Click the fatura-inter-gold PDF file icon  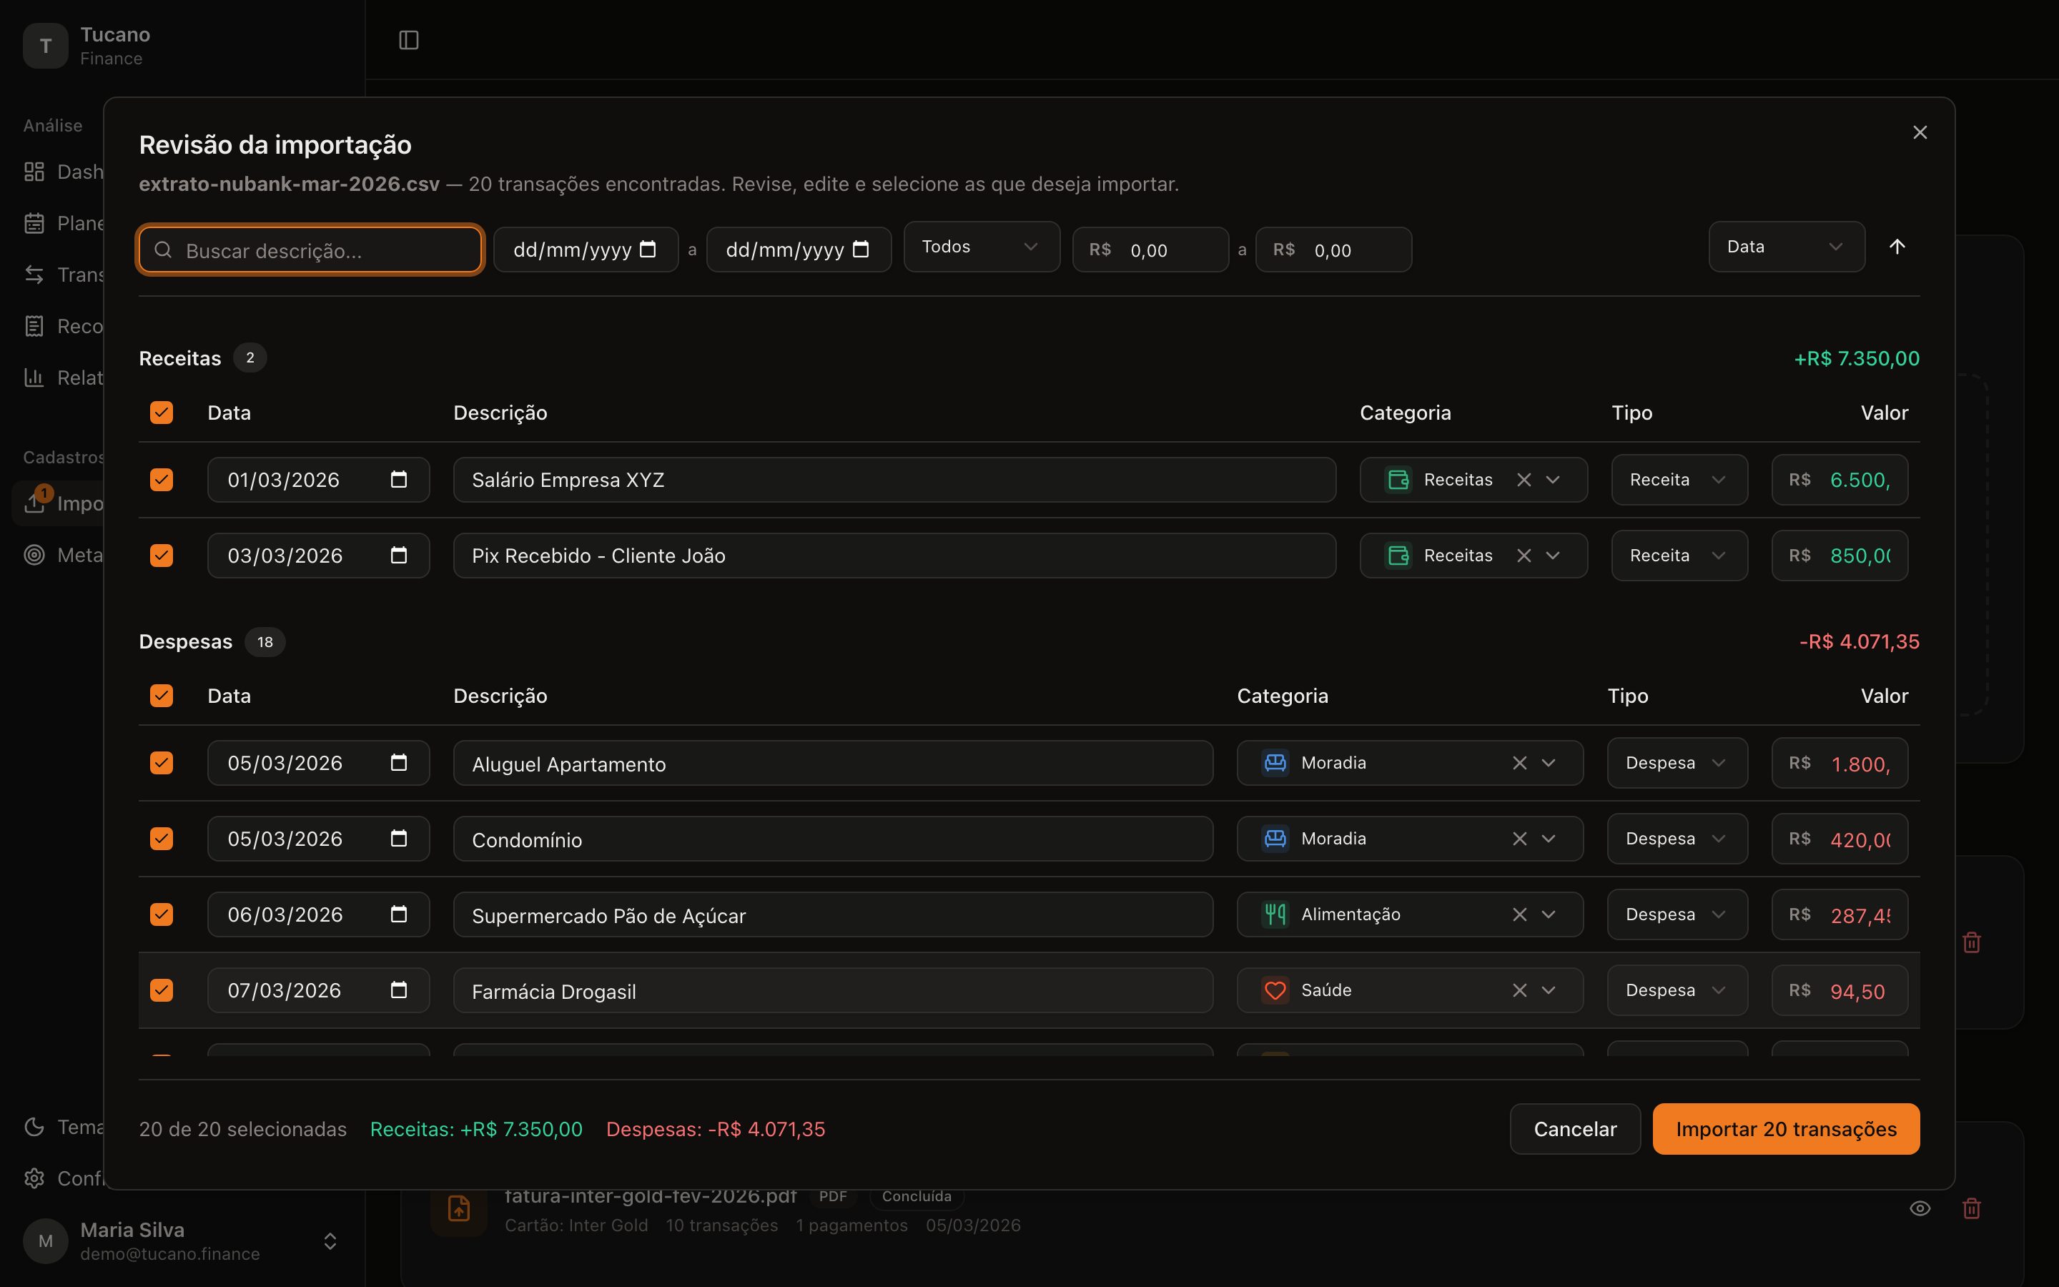pos(458,1208)
